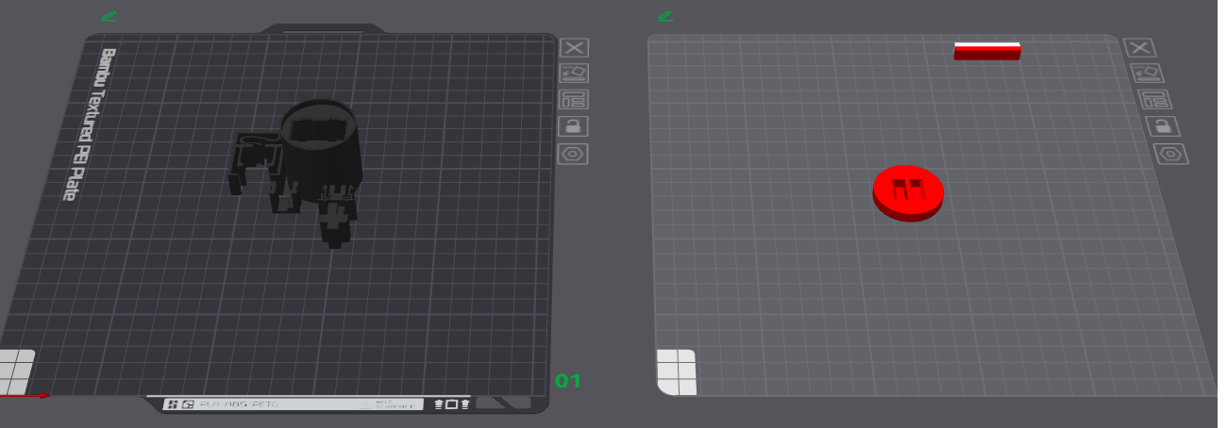Open plate settings for the dark left plate

(x=574, y=154)
